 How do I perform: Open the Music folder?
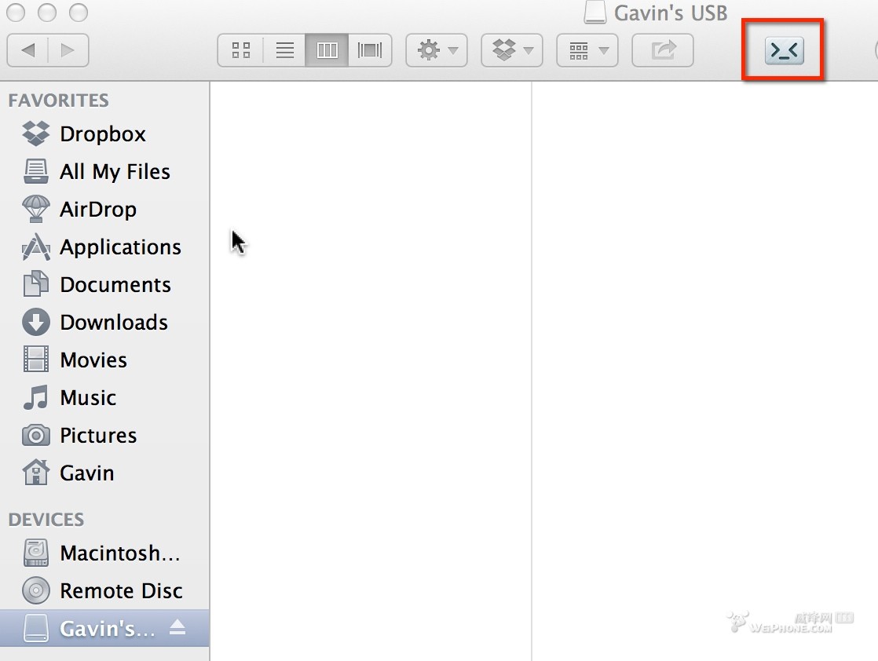click(104, 397)
